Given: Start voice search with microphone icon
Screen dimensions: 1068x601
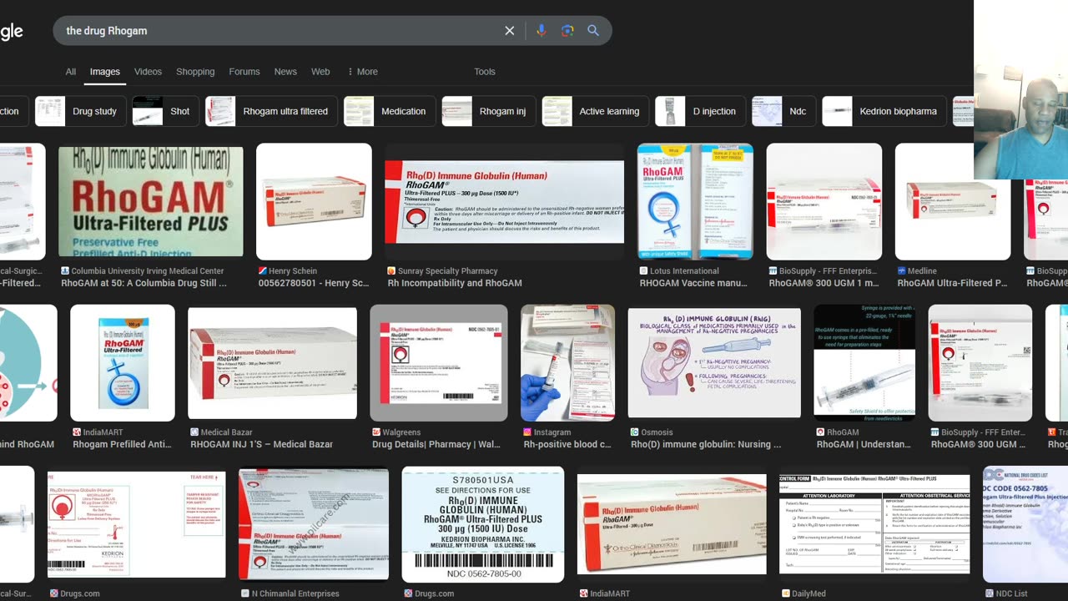Looking at the screenshot, I should pyautogui.click(x=541, y=31).
